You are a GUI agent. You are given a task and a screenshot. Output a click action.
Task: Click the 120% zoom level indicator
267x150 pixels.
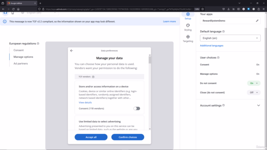coord(197,9)
